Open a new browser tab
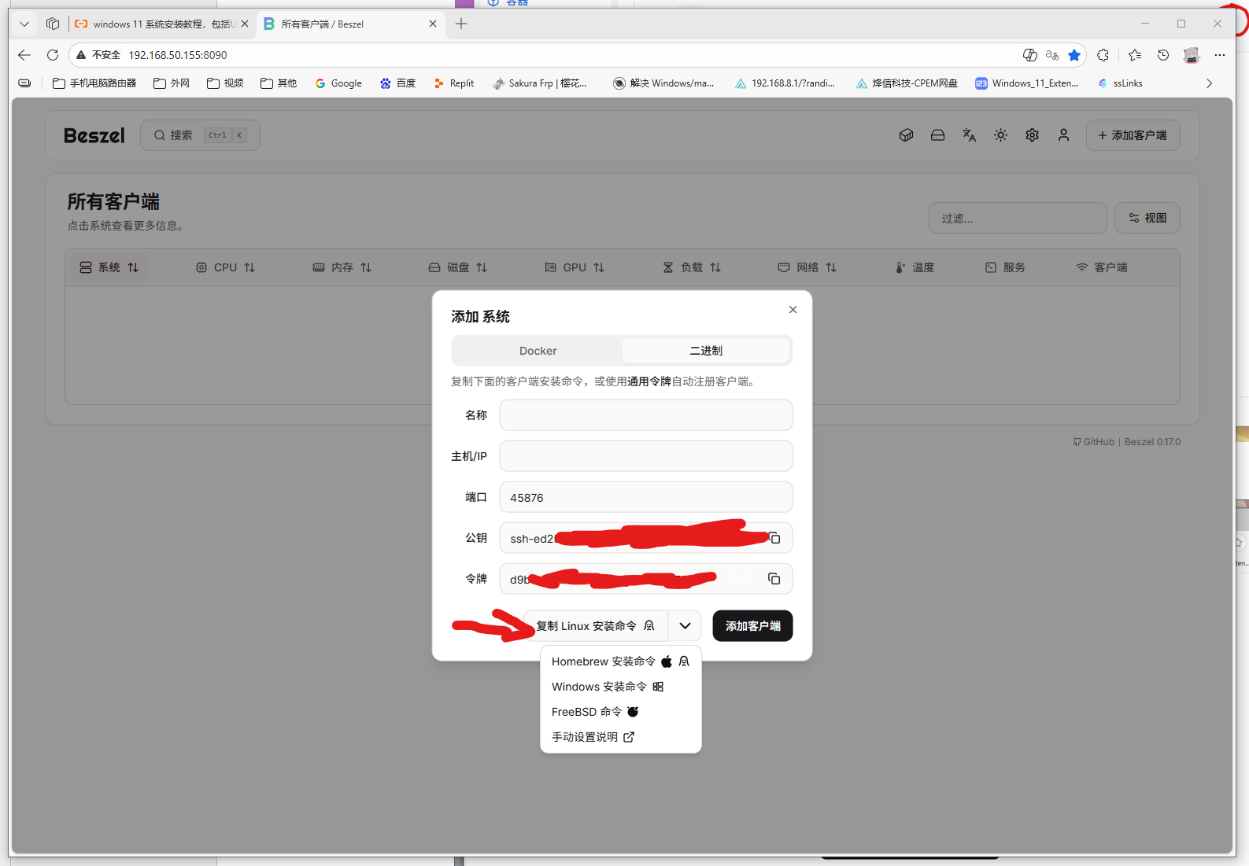Viewport: 1249px width, 866px height. click(461, 24)
